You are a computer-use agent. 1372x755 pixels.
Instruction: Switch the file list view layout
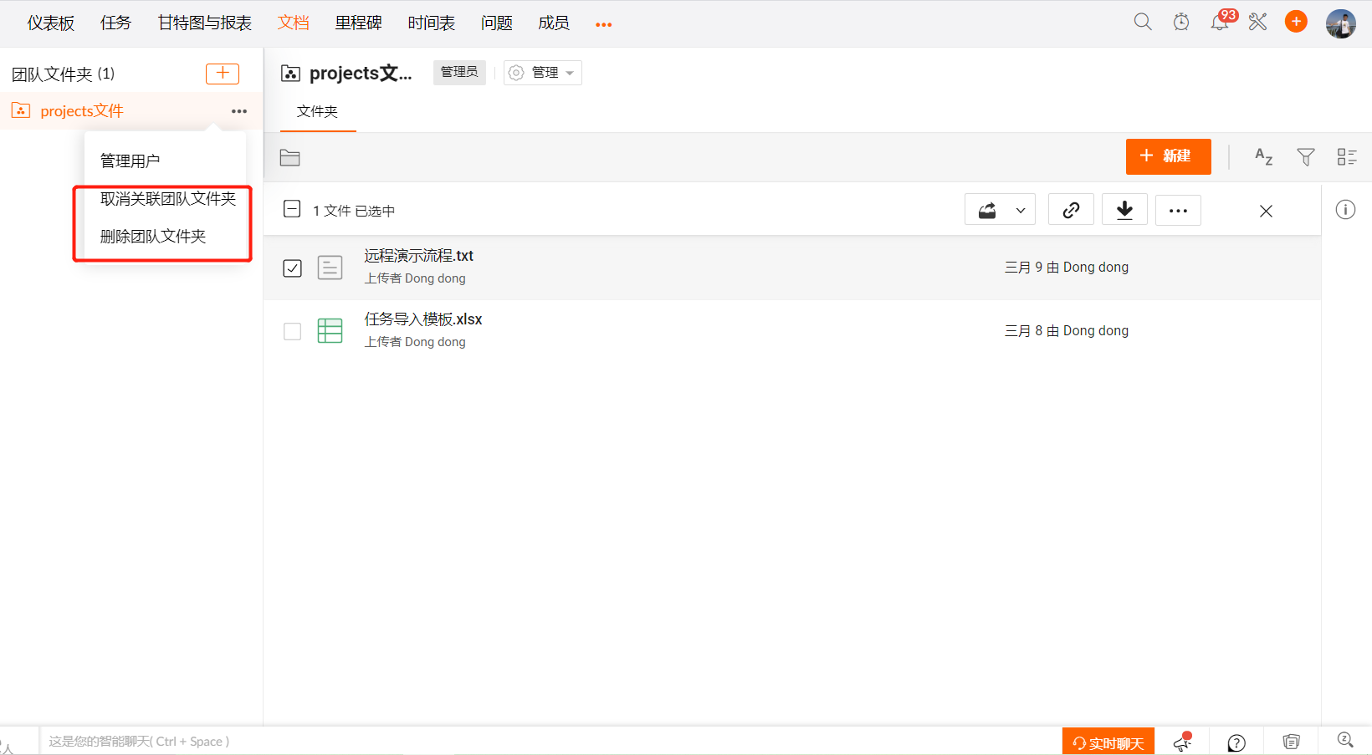point(1346,157)
